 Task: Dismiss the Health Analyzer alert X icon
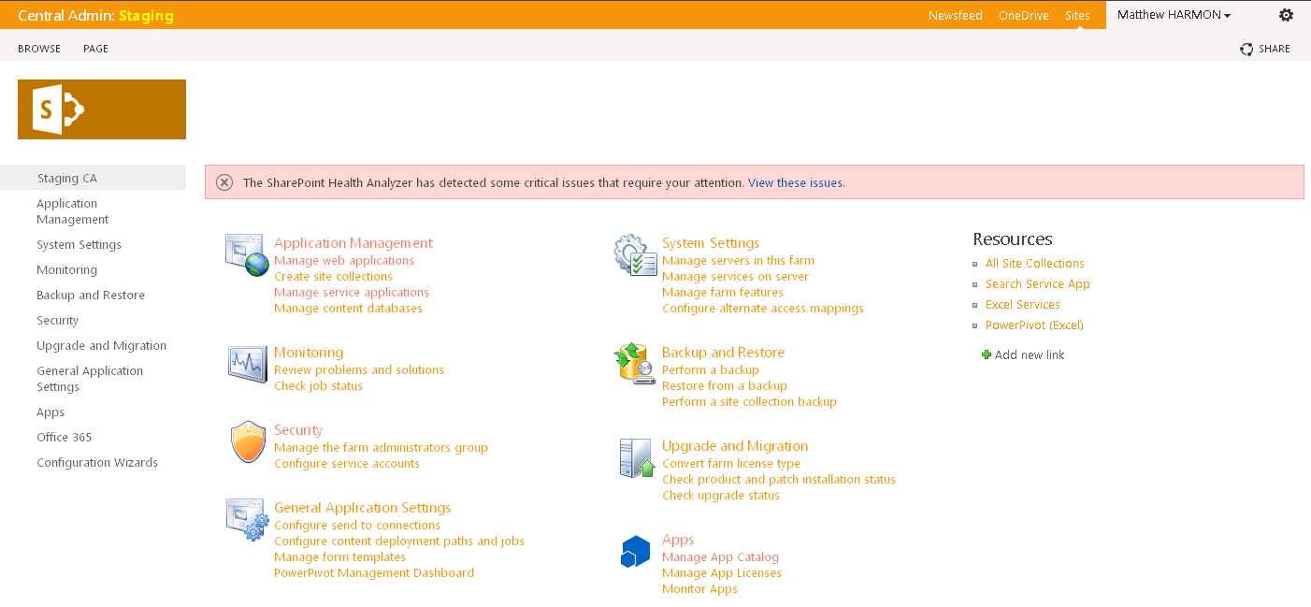(x=224, y=182)
